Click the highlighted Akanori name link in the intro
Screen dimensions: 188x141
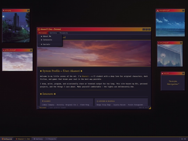click(x=85, y=76)
